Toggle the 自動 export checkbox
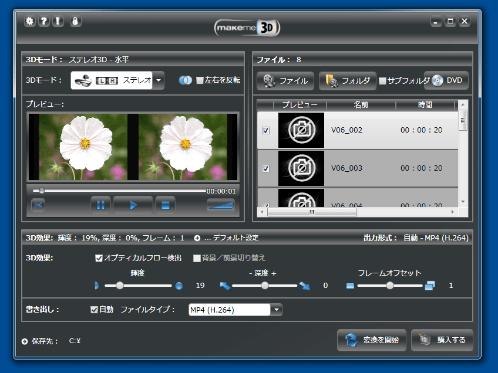 tap(94, 310)
